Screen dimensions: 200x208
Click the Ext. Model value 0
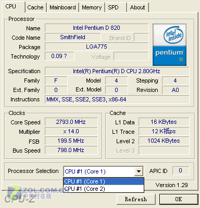tap(116, 90)
